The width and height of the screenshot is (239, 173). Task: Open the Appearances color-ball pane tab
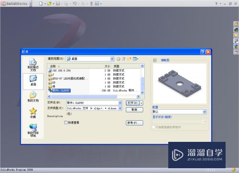click(236, 46)
